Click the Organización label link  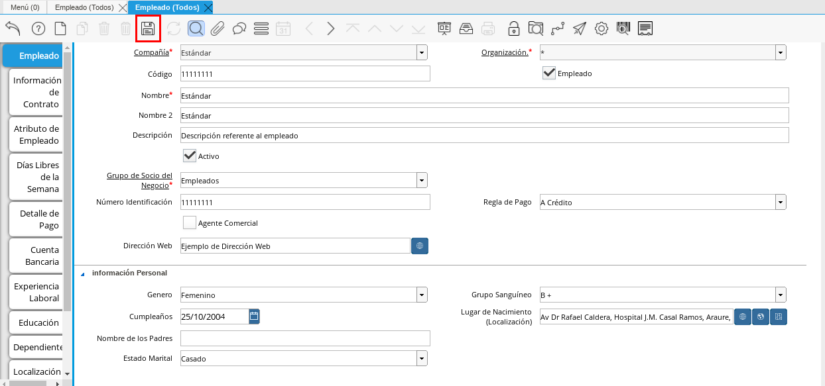click(x=505, y=52)
